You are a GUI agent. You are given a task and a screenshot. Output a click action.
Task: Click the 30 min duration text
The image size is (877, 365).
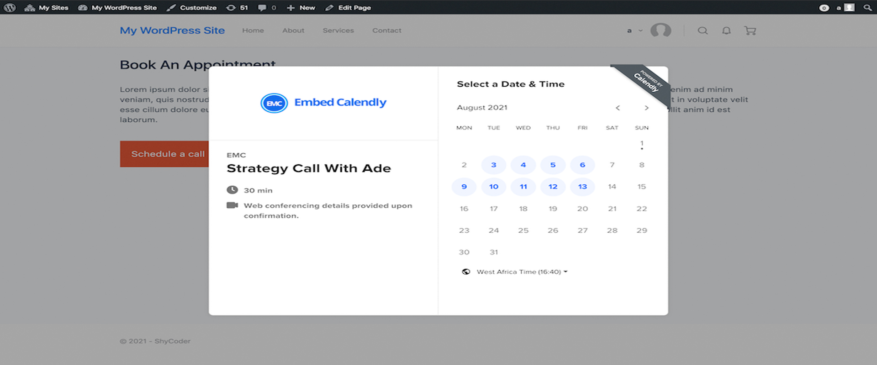(258, 190)
